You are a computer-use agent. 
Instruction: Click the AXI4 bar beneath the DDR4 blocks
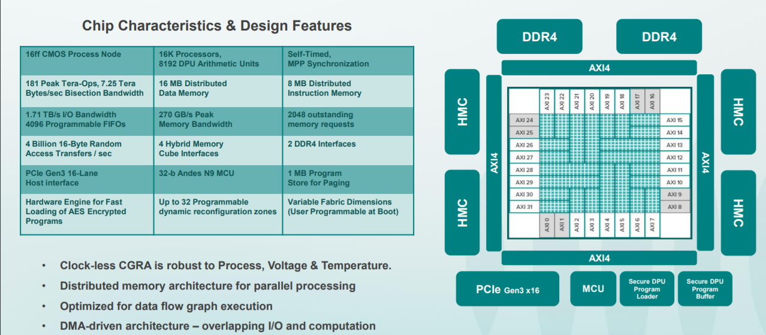599,68
